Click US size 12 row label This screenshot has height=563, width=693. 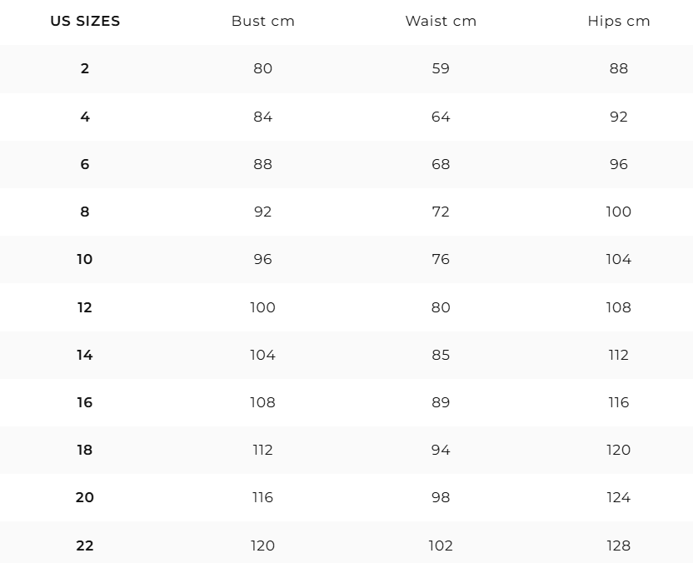tap(85, 307)
